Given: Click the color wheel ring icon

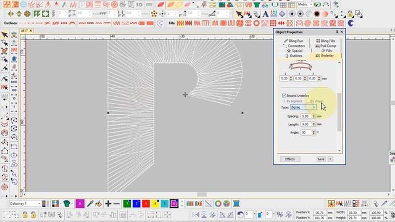Looking at the screenshot, I should click(x=218, y=203).
